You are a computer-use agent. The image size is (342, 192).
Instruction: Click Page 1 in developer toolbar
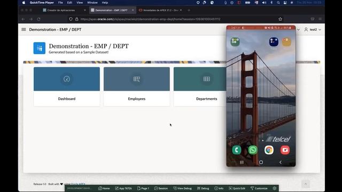143,188
